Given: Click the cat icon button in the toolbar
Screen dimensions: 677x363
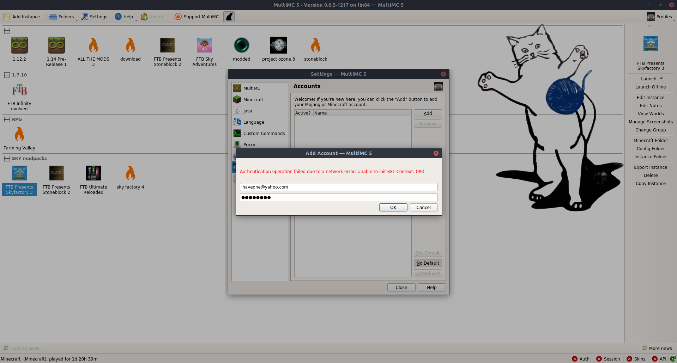Looking at the screenshot, I should (x=229, y=17).
